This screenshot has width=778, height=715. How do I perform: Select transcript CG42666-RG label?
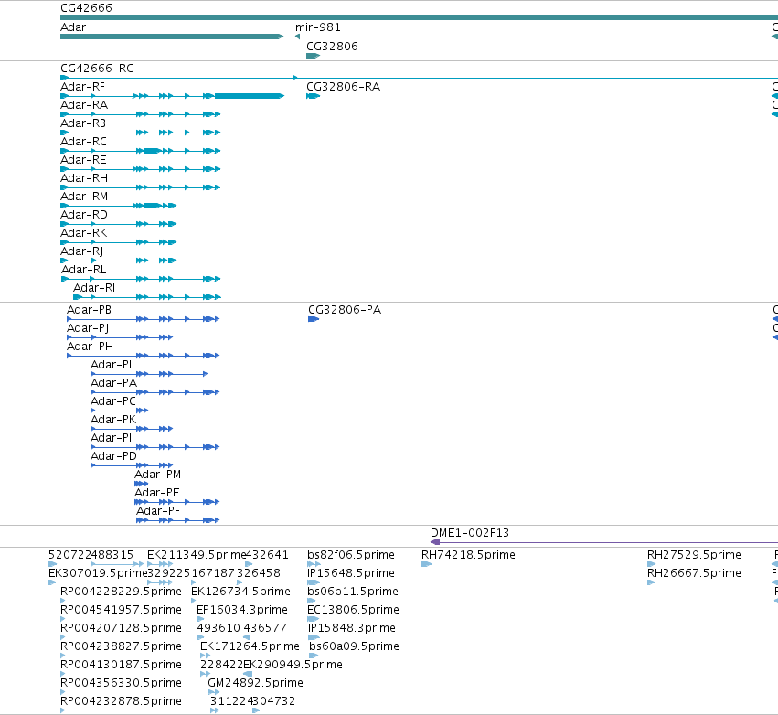pyautogui.click(x=97, y=69)
